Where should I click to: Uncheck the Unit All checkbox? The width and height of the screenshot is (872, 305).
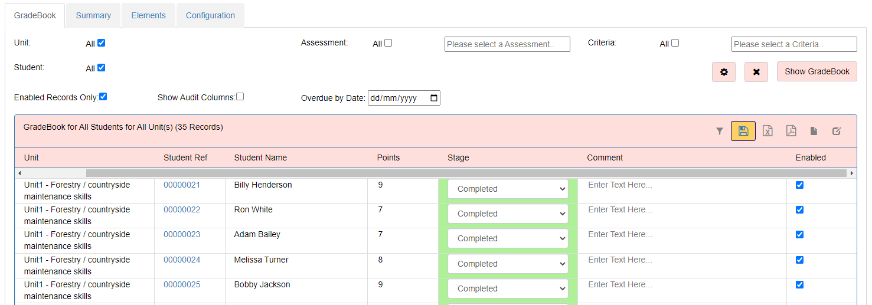tap(101, 43)
